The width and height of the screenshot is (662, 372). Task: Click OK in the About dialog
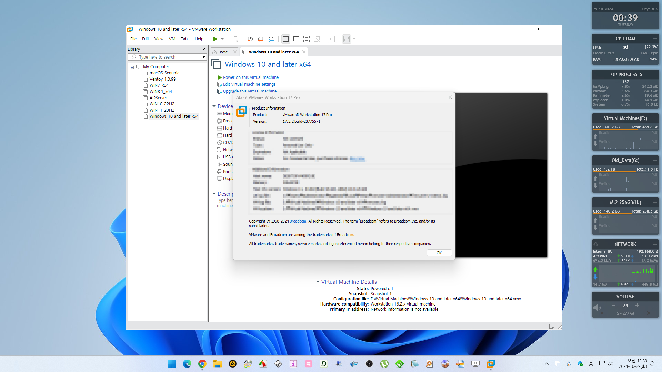(x=439, y=253)
